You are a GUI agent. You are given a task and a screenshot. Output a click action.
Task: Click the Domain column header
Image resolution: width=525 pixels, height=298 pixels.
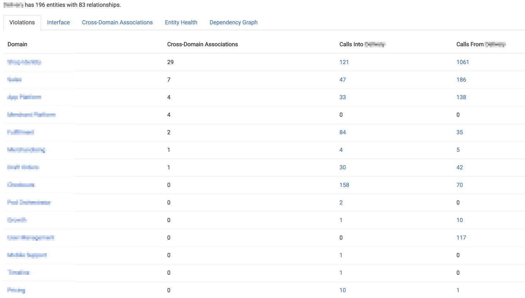pos(17,44)
